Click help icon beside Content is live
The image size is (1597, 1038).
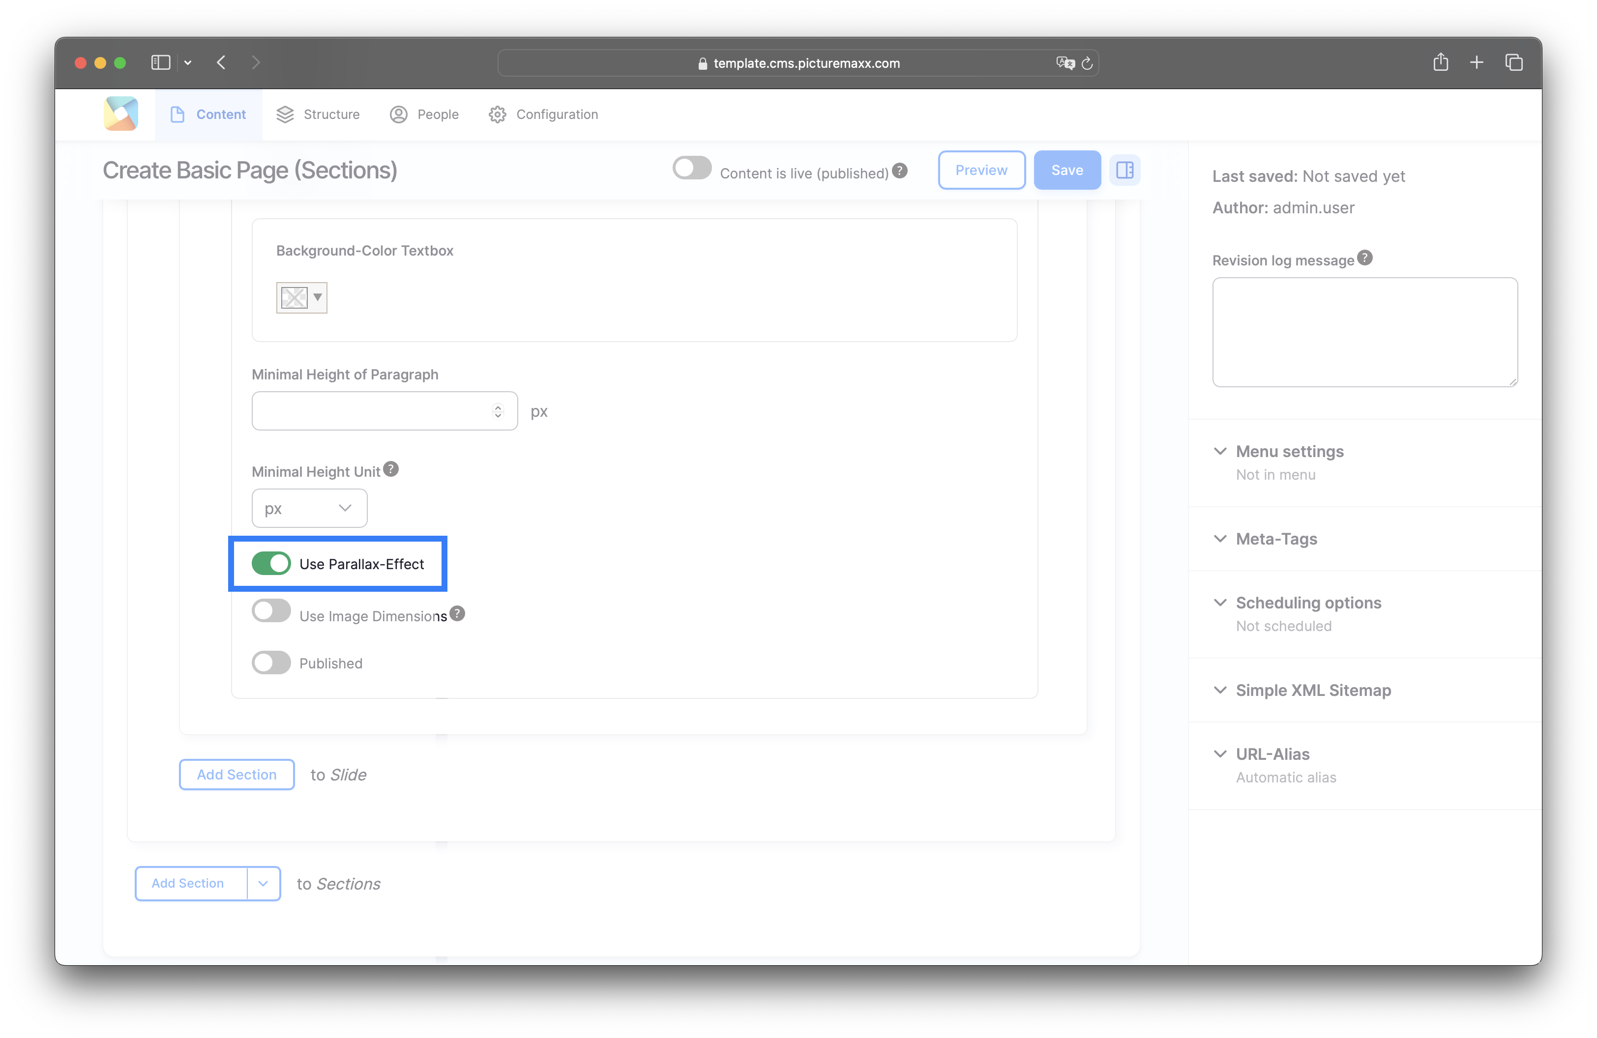900,171
